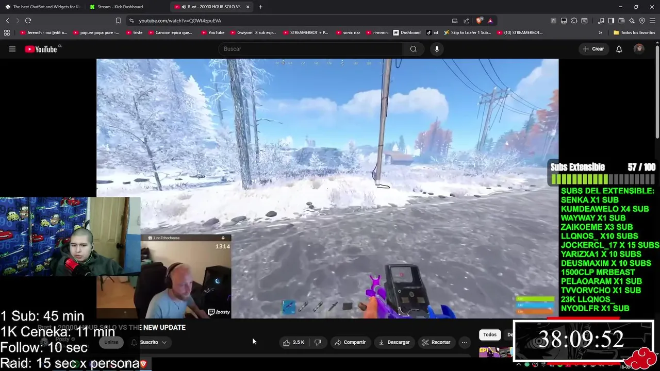
Task: Click the Crear button
Action: [x=593, y=49]
